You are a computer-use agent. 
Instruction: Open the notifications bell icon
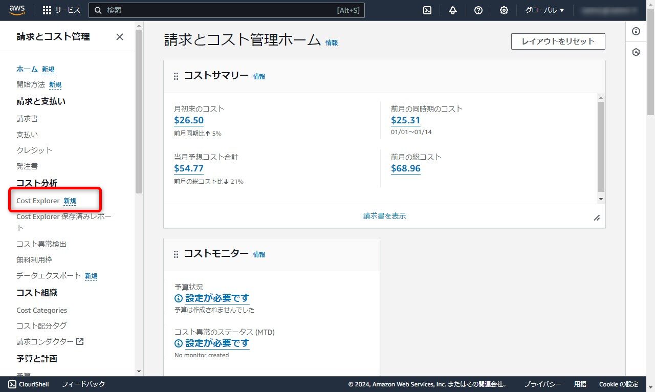452,10
